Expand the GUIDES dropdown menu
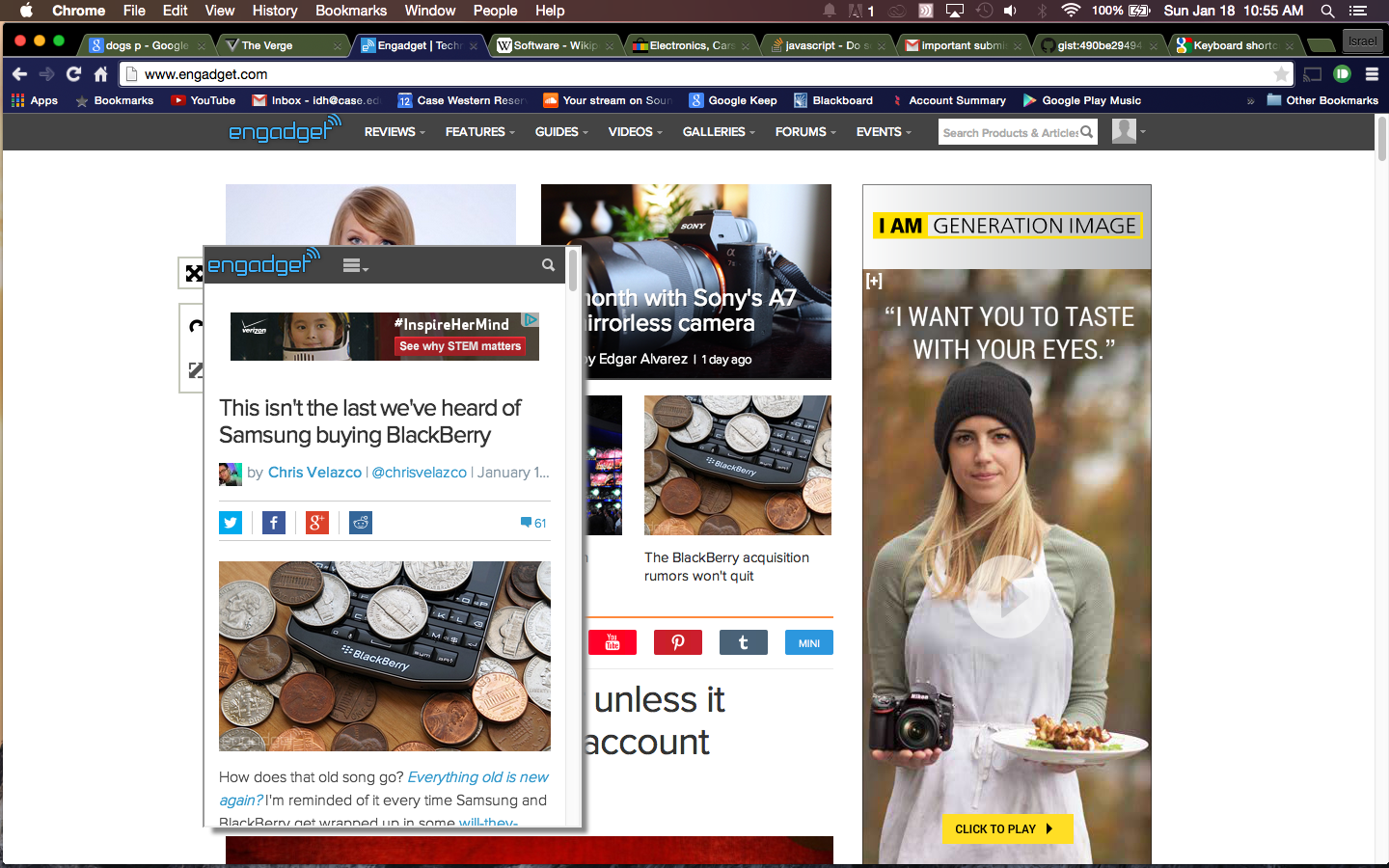The height and width of the screenshot is (868, 1389). coord(561,132)
